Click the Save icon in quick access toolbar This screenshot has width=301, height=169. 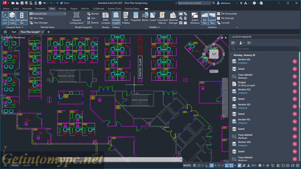coord(22,3)
